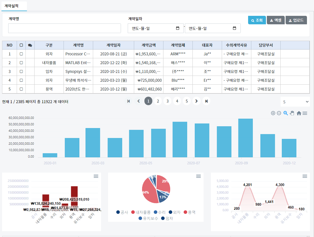Open the pie chart hamburger menu

[x=198, y=176]
